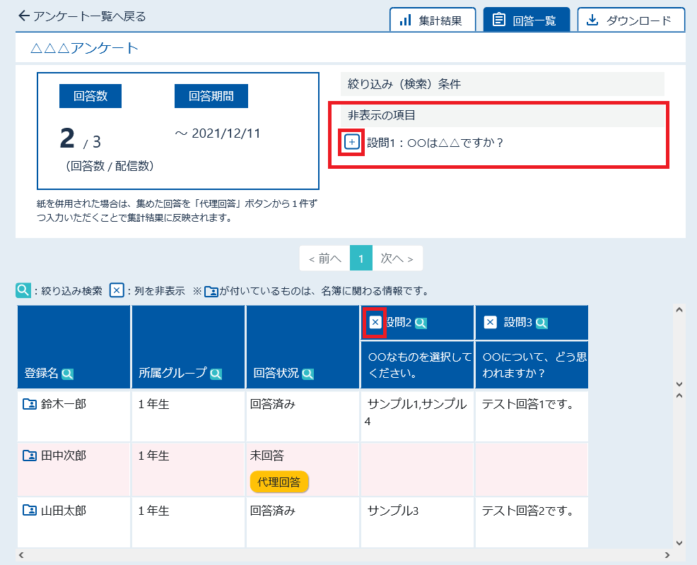
Task: Open roster folder icon for 鈴木一郎
Action: (x=30, y=404)
